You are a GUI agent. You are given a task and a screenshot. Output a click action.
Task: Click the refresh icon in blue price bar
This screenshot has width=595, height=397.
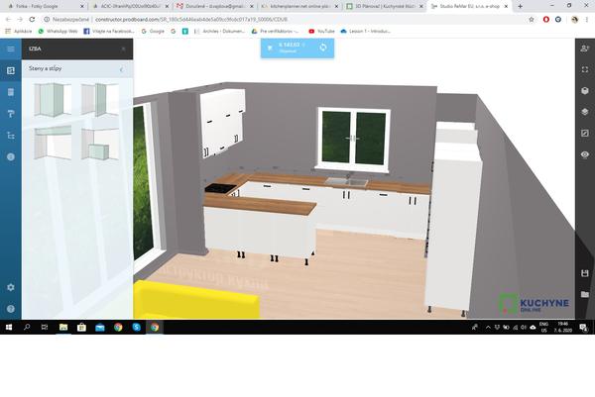[x=322, y=47]
